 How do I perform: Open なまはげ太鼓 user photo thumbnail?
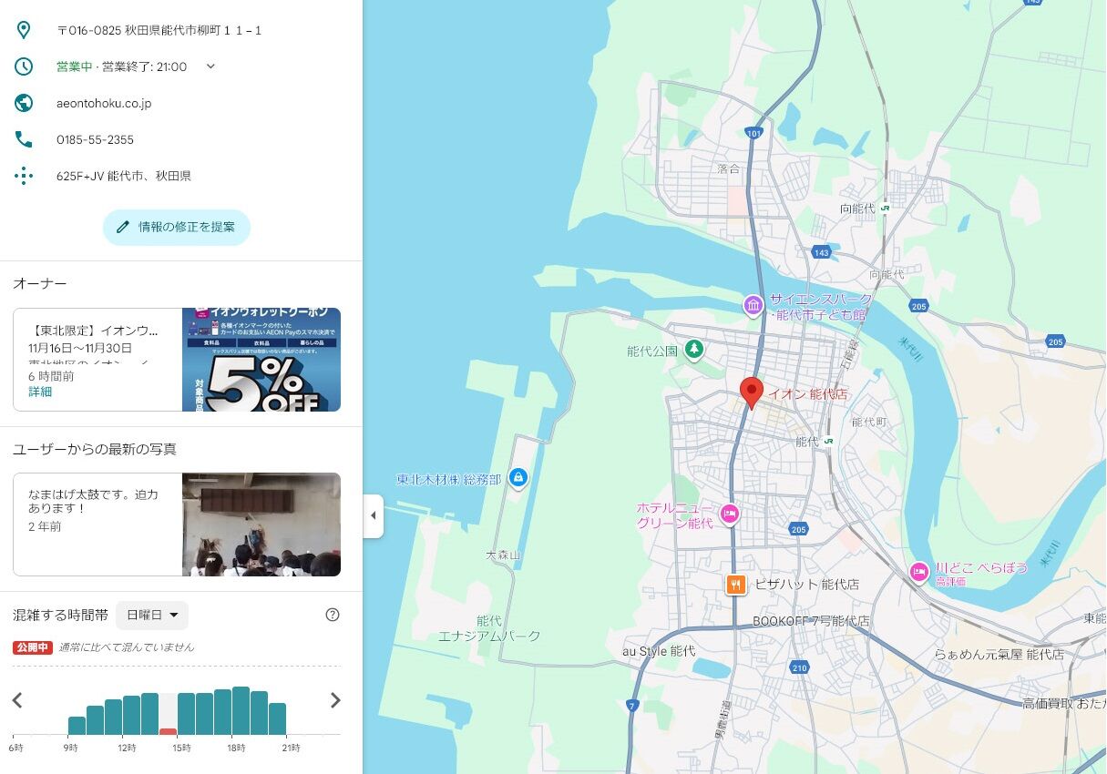[261, 524]
